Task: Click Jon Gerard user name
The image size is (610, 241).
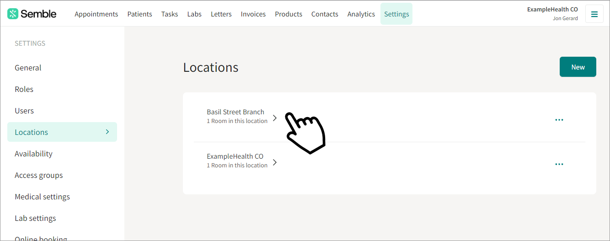Action: 565,19
